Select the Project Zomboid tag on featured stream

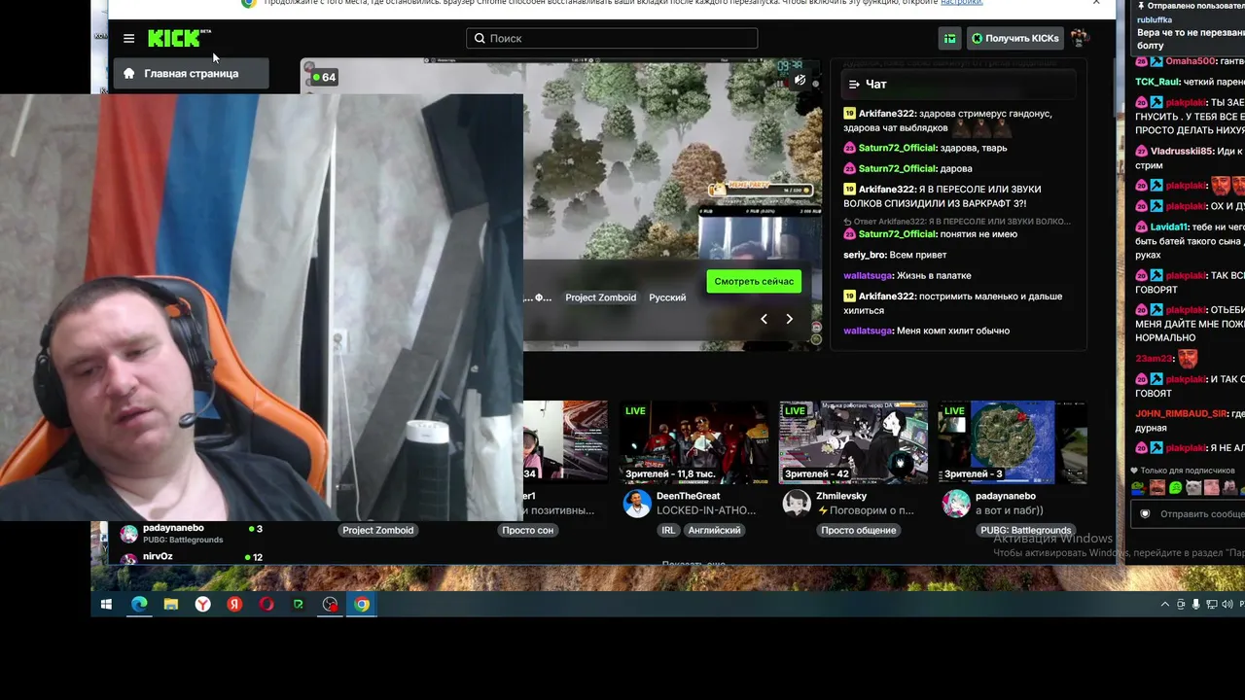pyautogui.click(x=600, y=297)
